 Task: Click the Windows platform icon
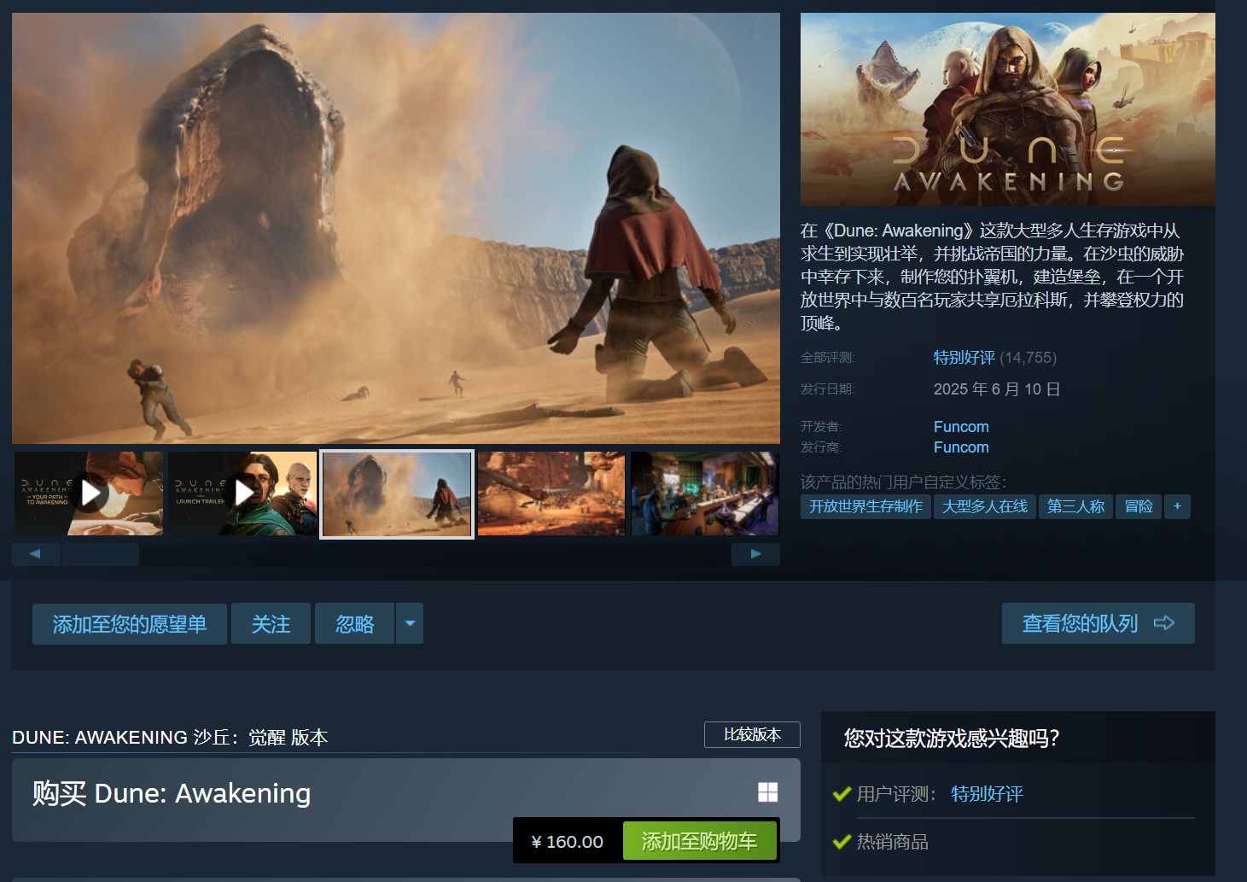[x=768, y=792]
